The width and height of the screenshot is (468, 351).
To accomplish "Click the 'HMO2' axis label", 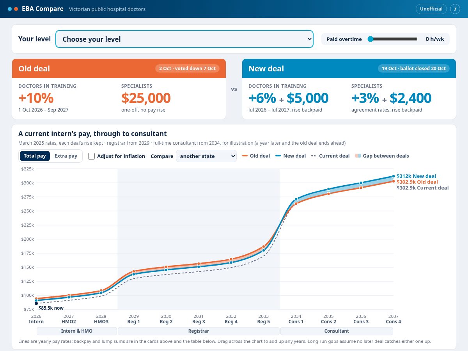I will click(x=69, y=322).
